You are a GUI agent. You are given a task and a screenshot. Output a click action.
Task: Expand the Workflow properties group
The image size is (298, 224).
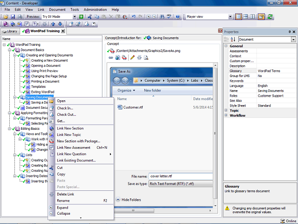[x=226, y=115]
